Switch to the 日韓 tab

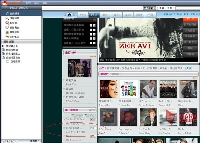(x=105, y=15)
